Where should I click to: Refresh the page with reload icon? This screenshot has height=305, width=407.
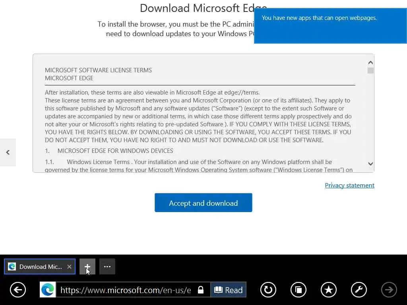click(268, 290)
